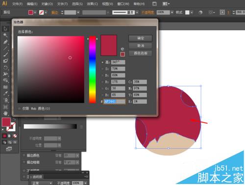Select the brightness B radio button
Image resolution: width=245 pixels, height=185 pixels.
click(102, 76)
